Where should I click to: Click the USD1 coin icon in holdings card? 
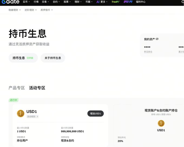click(161, 123)
